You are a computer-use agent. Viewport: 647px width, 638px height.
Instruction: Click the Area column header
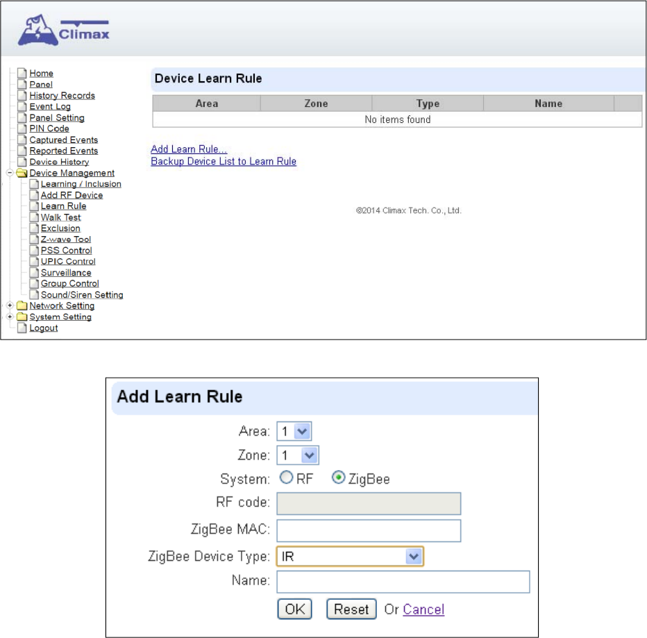207,103
